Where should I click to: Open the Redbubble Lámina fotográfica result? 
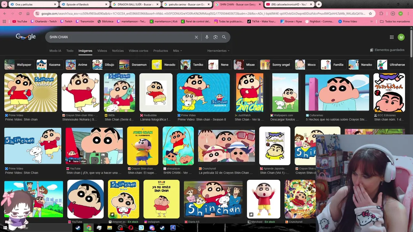156,92
